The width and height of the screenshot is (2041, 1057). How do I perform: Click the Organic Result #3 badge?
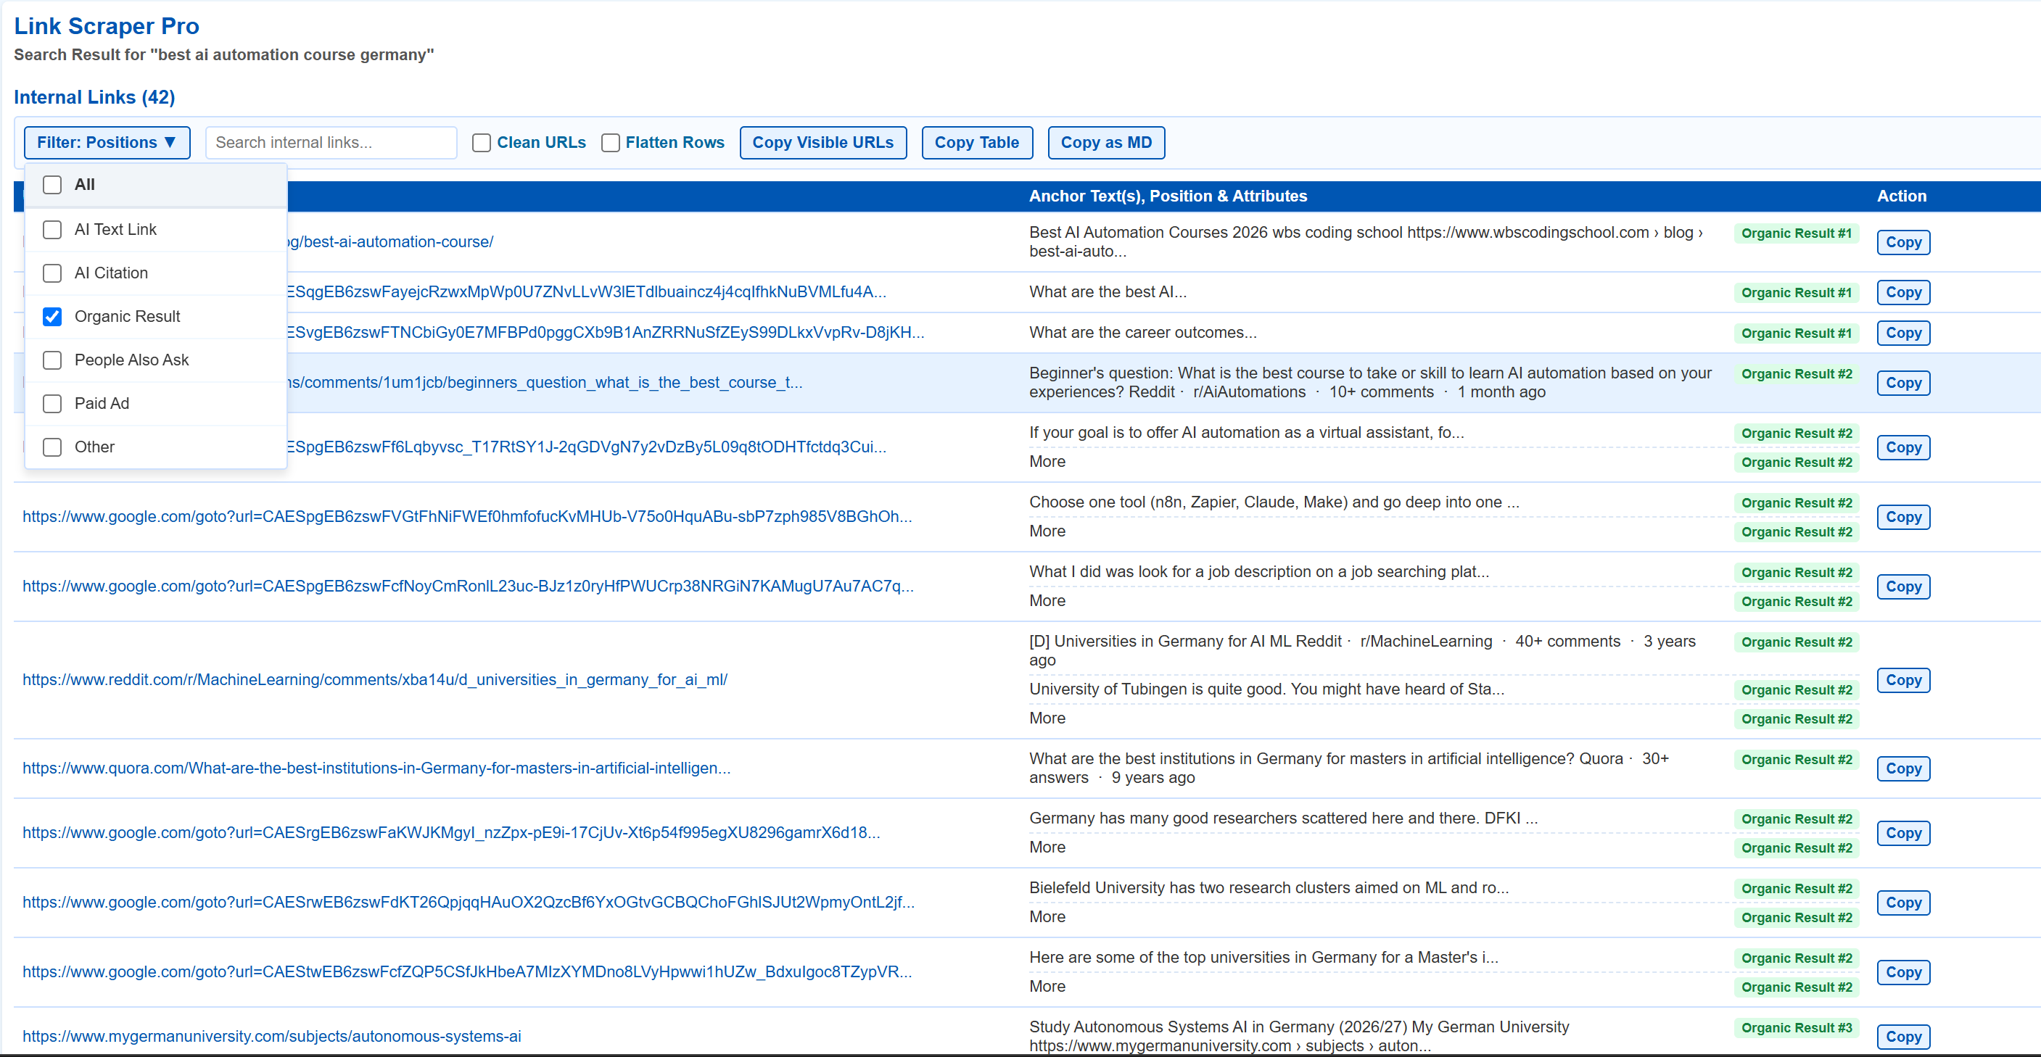click(1796, 1028)
